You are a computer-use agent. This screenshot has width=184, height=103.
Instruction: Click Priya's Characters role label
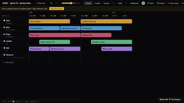point(9,37)
